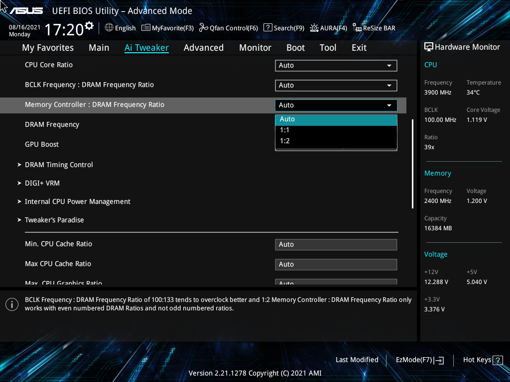This screenshot has width=510, height=382.
Task: Open BCLK Frequency : DRAM Frequency Ratio dropdown
Action: coord(336,85)
